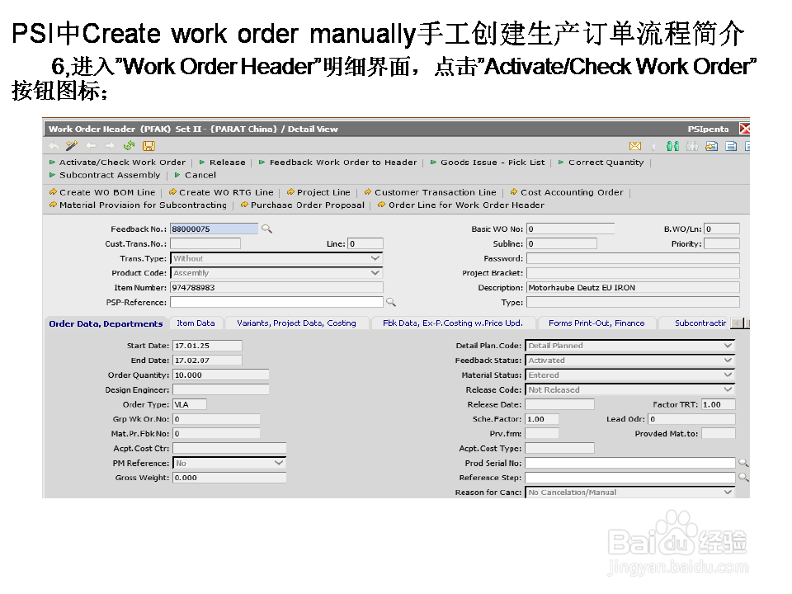Expand the Release Code dropdown
This screenshot has height=594, width=792.
click(728, 389)
